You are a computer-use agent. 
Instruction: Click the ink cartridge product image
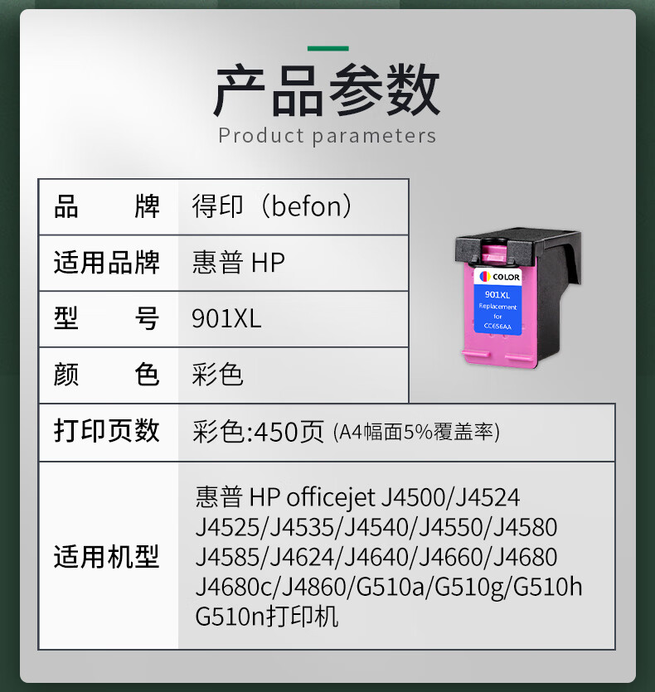[518, 298]
